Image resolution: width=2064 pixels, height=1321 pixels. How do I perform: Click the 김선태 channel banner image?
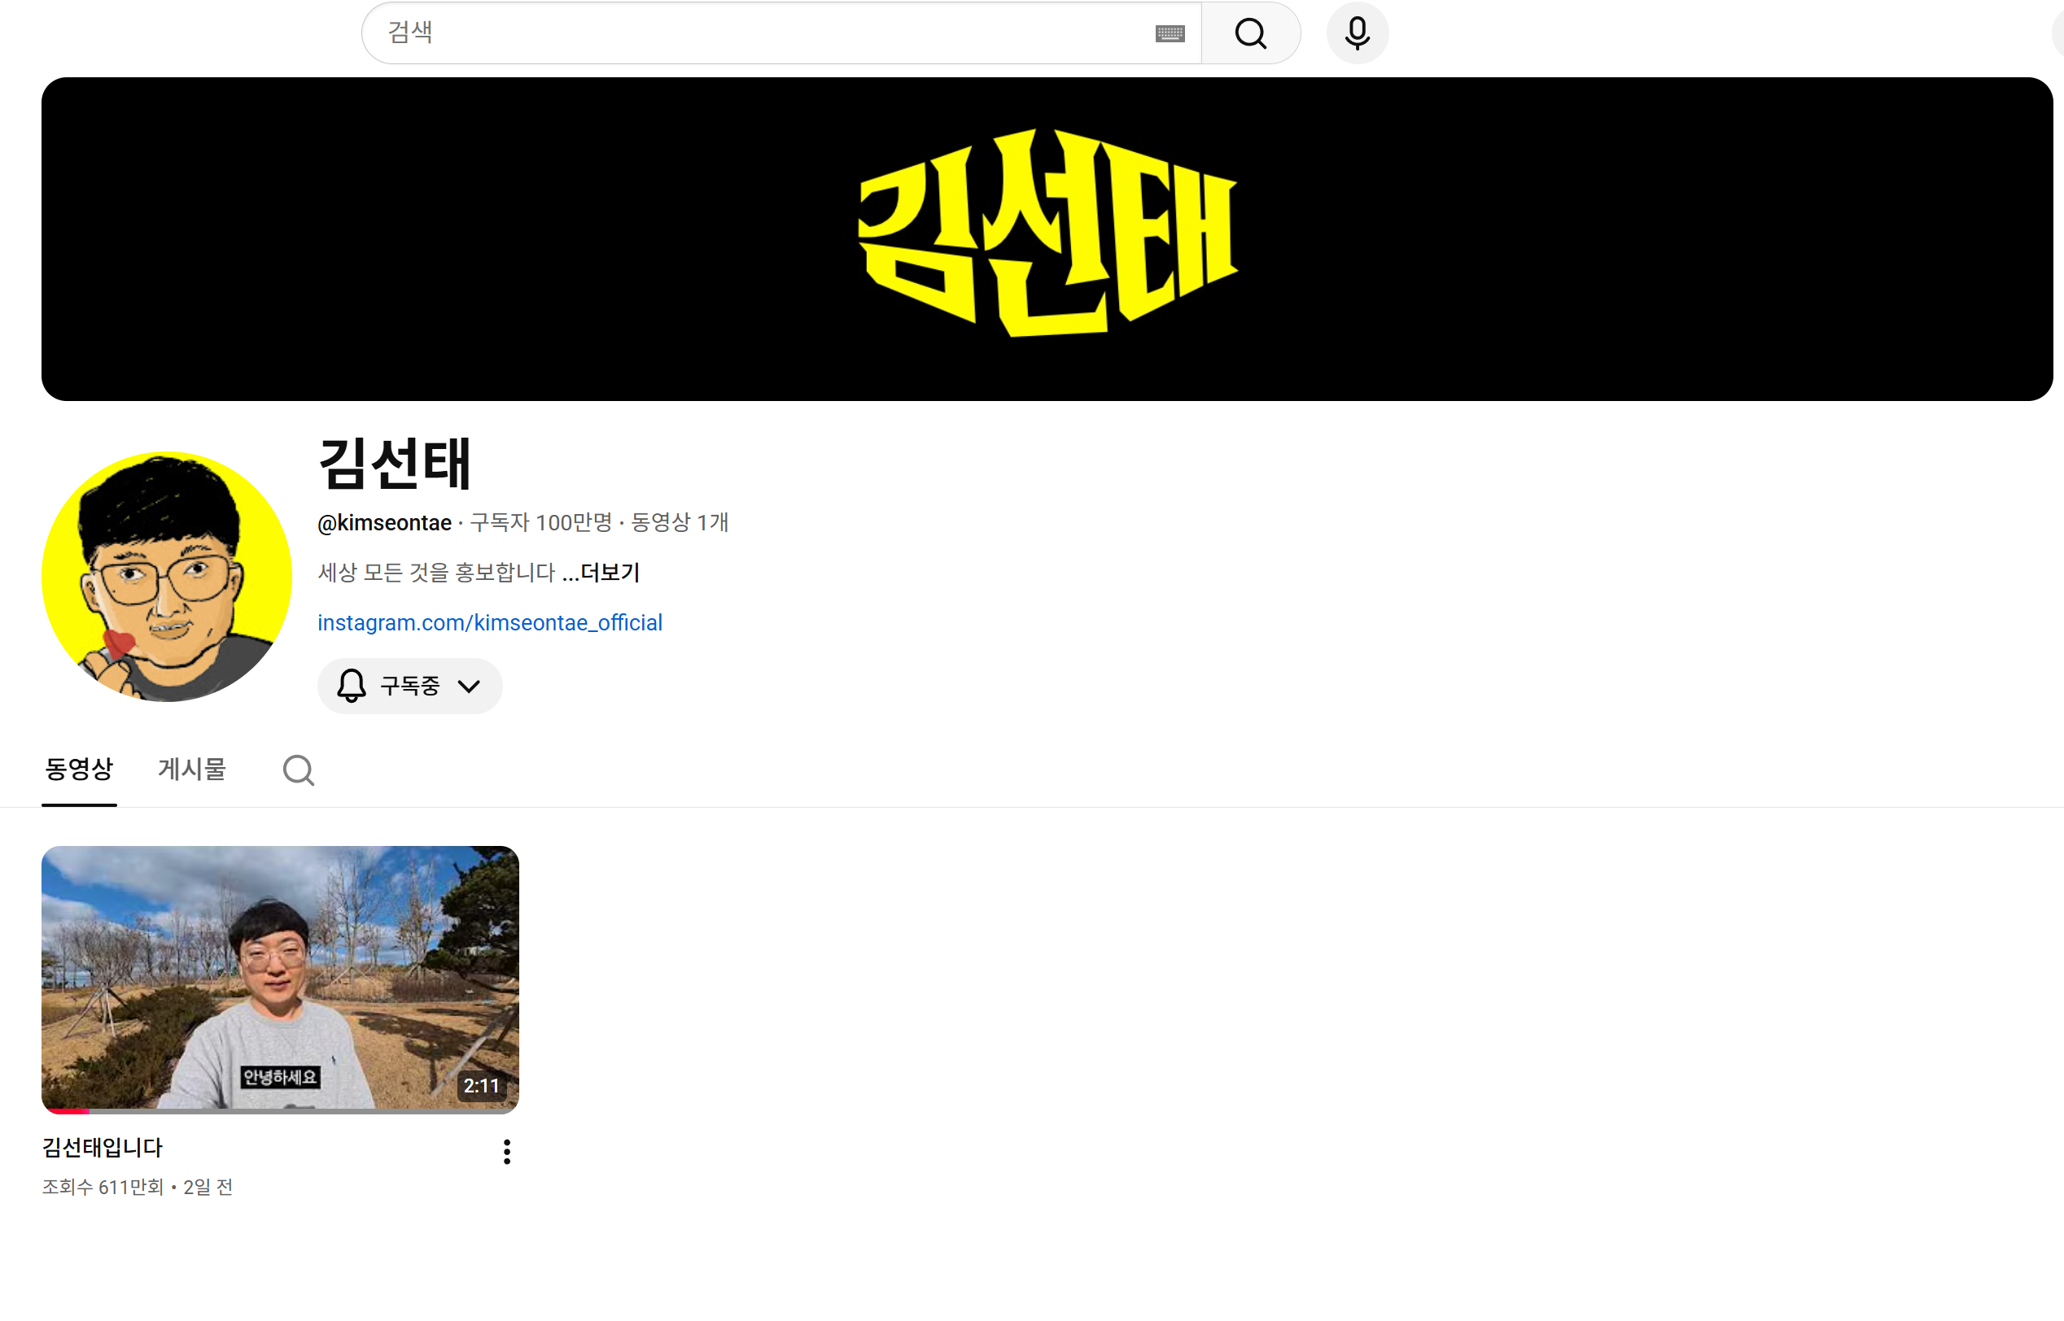(x=1047, y=239)
